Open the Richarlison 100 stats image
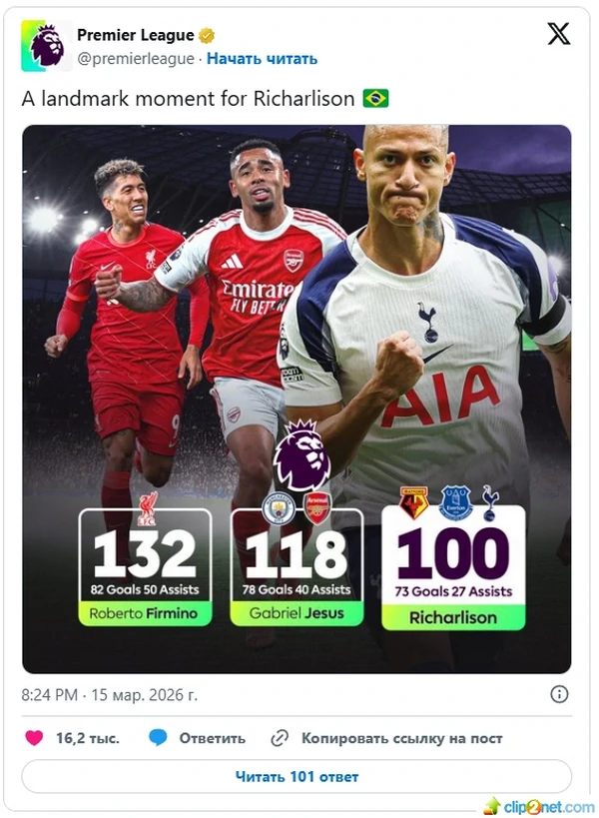The width and height of the screenshot is (599, 818). (x=297, y=399)
